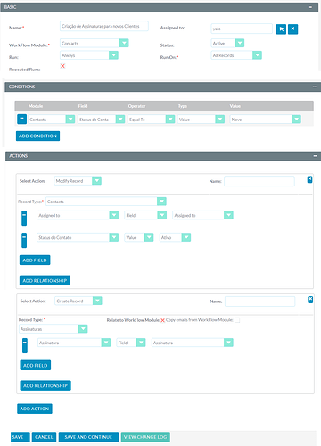The width and height of the screenshot is (321, 446).
Task: Click VIEW CHANGE LOG button
Action: (x=145, y=437)
